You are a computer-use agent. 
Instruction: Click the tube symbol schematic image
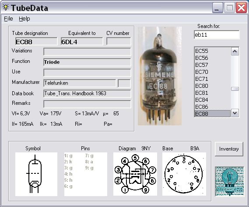pos(36,174)
